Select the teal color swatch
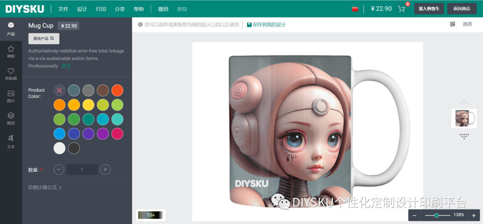This screenshot has height=224, width=483. click(x=89, y=119)
